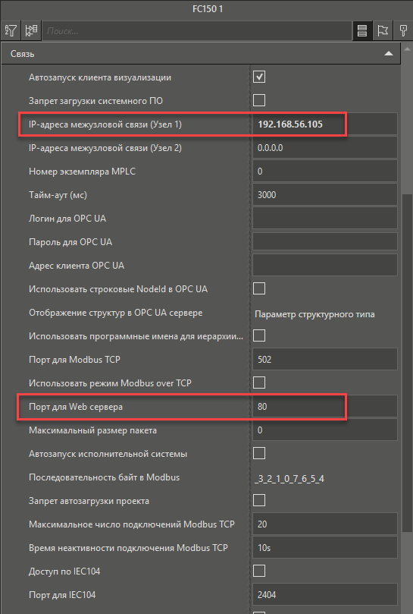Viewport: 413px width, 614px height.
Task: Open Последовательность байт в Modbus dropdown
Action: tap(324, 478)
